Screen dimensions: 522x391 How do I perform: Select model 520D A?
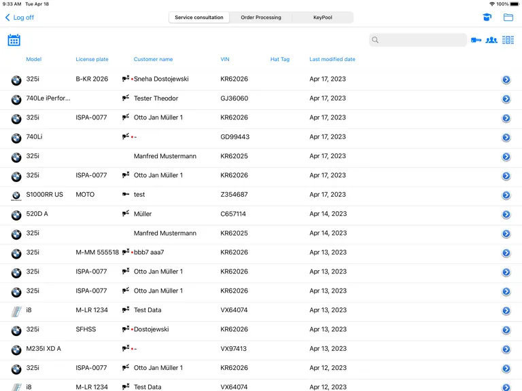[37, 214]
